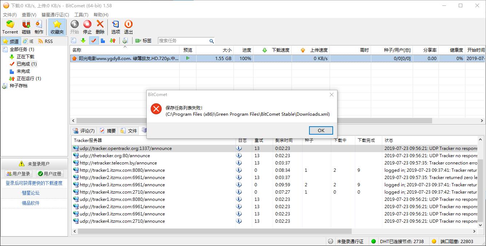The image size is (486, 246).
Task: Select 正在运行 (1) in the task tree
Action: 29,78
